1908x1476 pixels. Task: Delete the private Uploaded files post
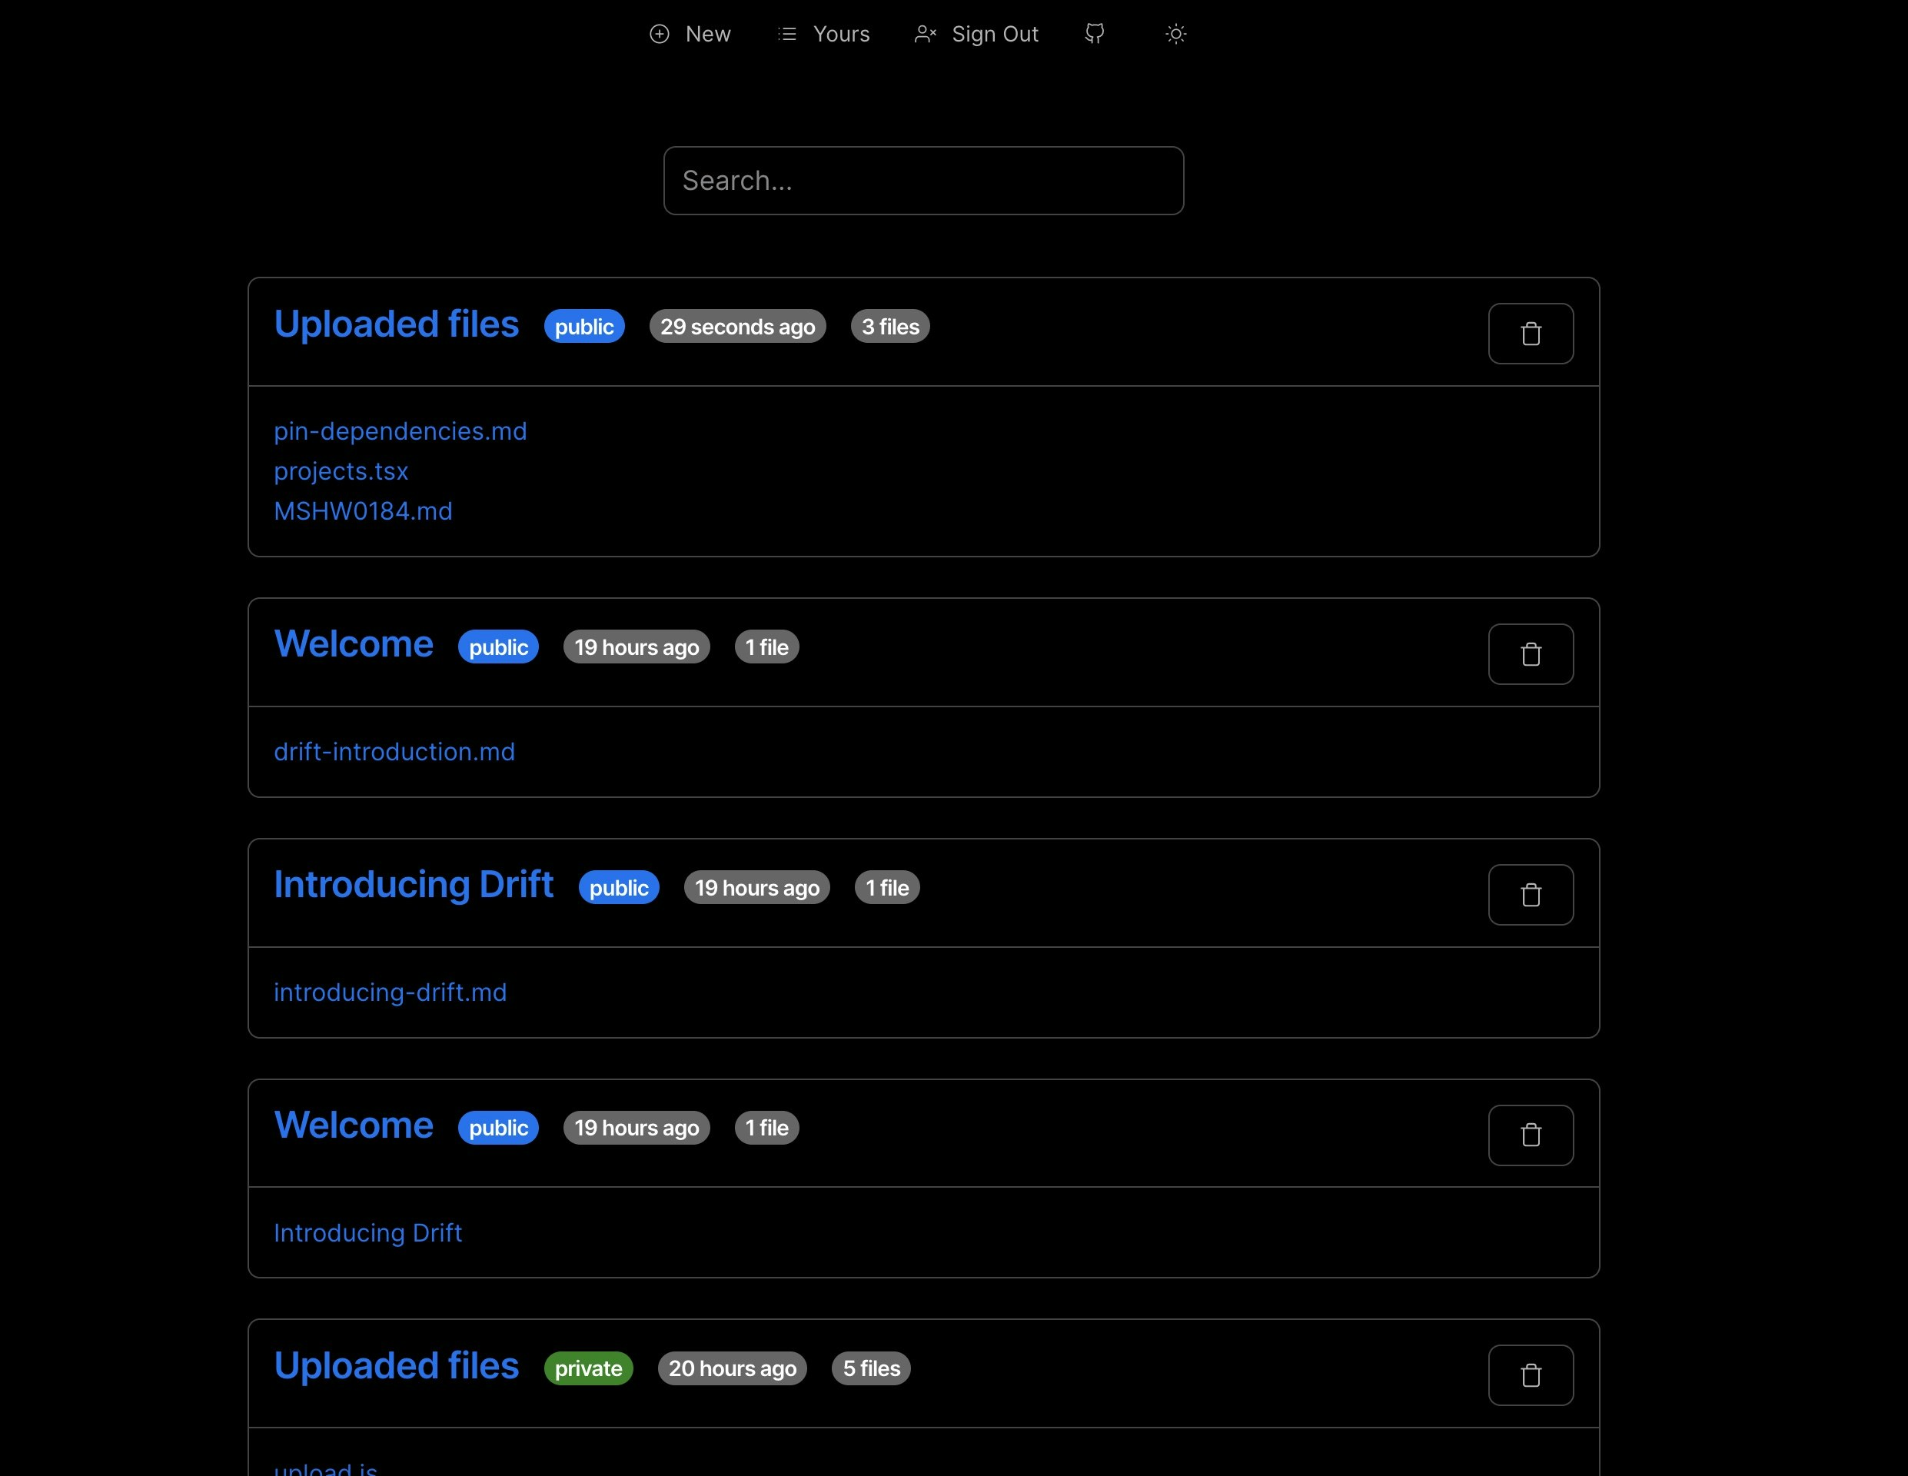1530,1375
